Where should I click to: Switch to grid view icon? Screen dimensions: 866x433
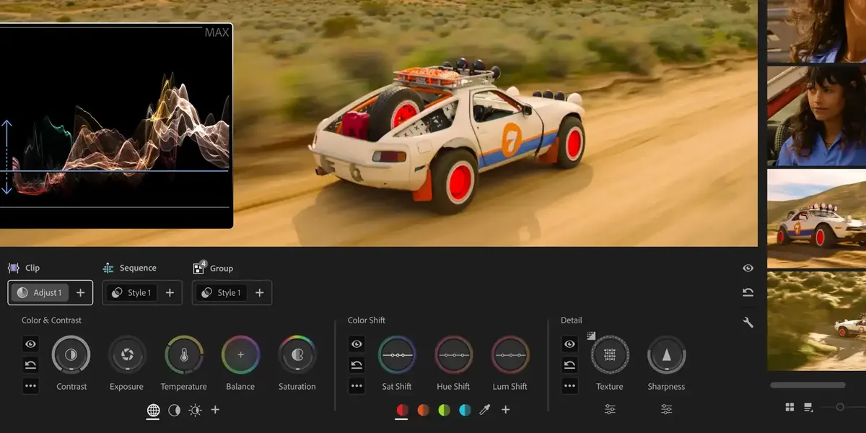[x=790, y=407]
